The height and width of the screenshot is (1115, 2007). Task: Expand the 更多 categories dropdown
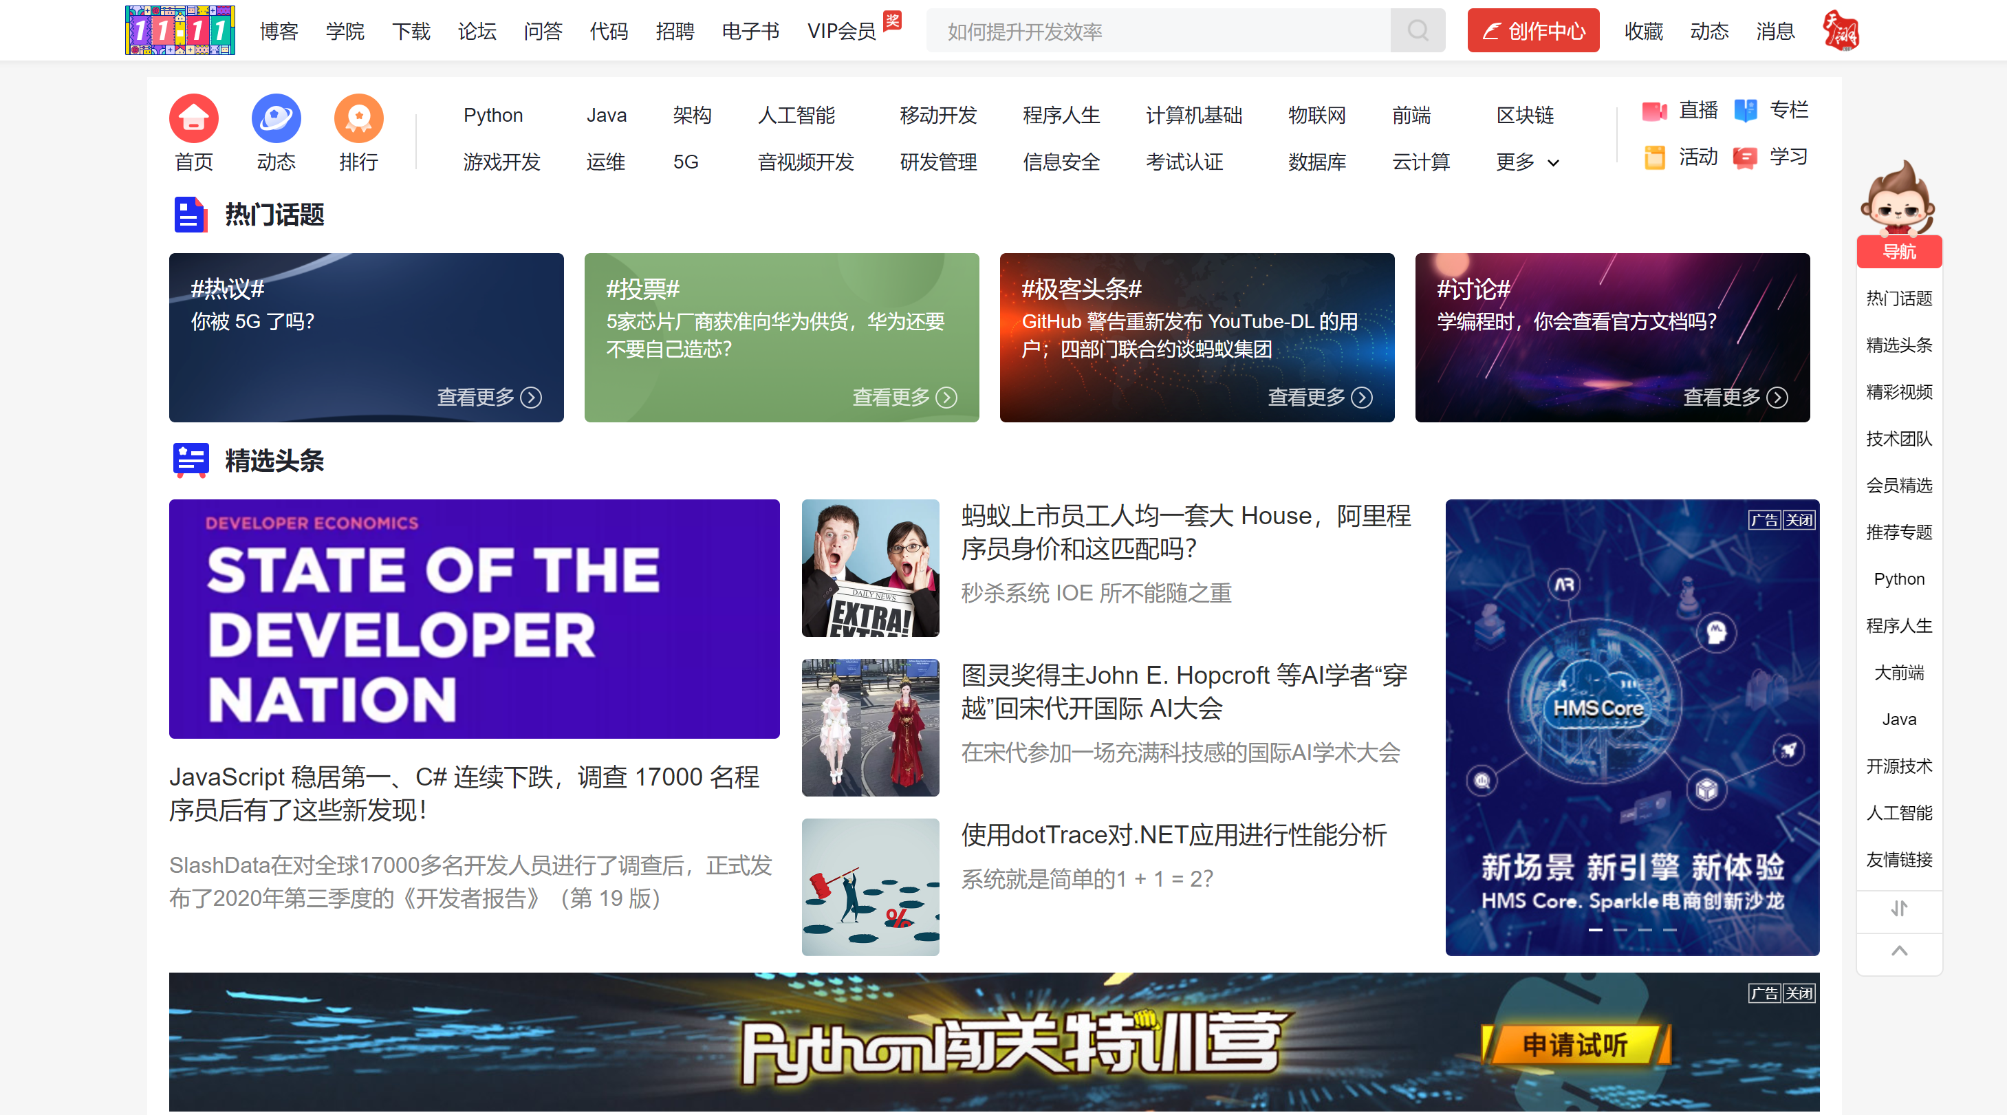click(x=1527, y=162)
